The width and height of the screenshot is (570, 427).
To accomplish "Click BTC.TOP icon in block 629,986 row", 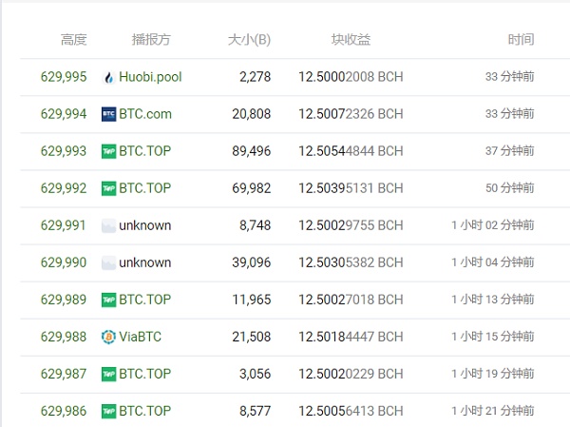I will (108, 411).
